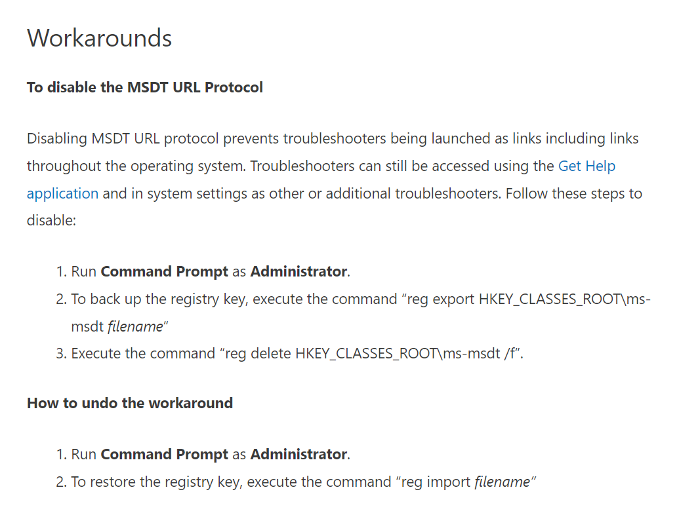Open the "Get Help" hyperlink
Viewport: 679px width, 515px height.
tap(586, 166)
